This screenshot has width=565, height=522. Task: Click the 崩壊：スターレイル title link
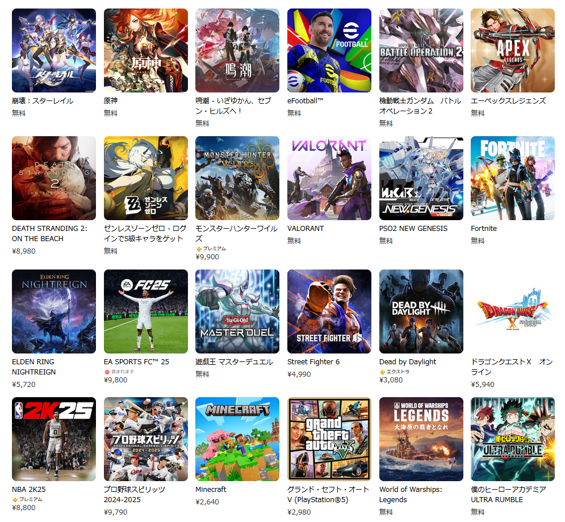point(43,101)
